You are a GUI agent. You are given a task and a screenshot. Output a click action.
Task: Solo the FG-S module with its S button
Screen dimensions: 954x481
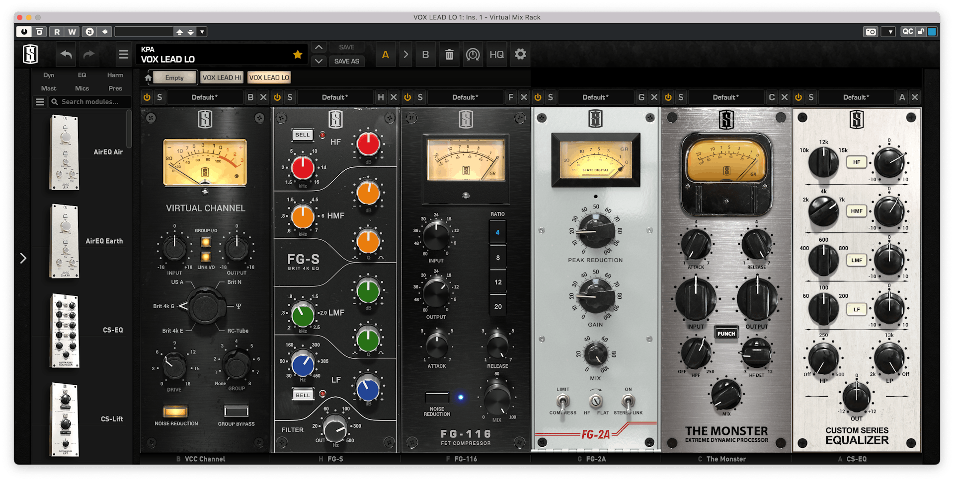click(290, 97)
